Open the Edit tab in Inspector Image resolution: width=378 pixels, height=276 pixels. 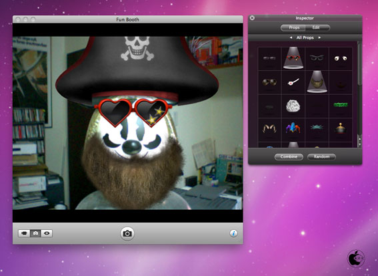click(x=317, y=28)
